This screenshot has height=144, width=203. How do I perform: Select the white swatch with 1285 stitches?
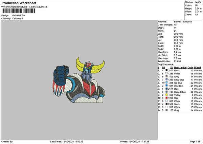click(x=166, y=73)
